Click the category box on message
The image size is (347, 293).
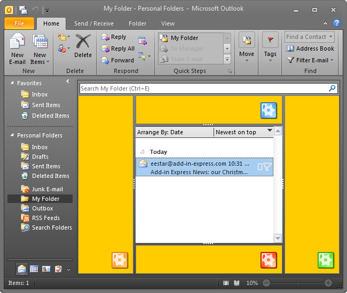260,167
